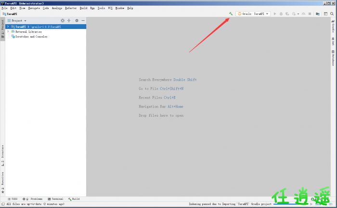The height and width of the screenshot is (208, 337).
Task: Open Project Structure icon in toolbar
Action: (x=318, y=14)
